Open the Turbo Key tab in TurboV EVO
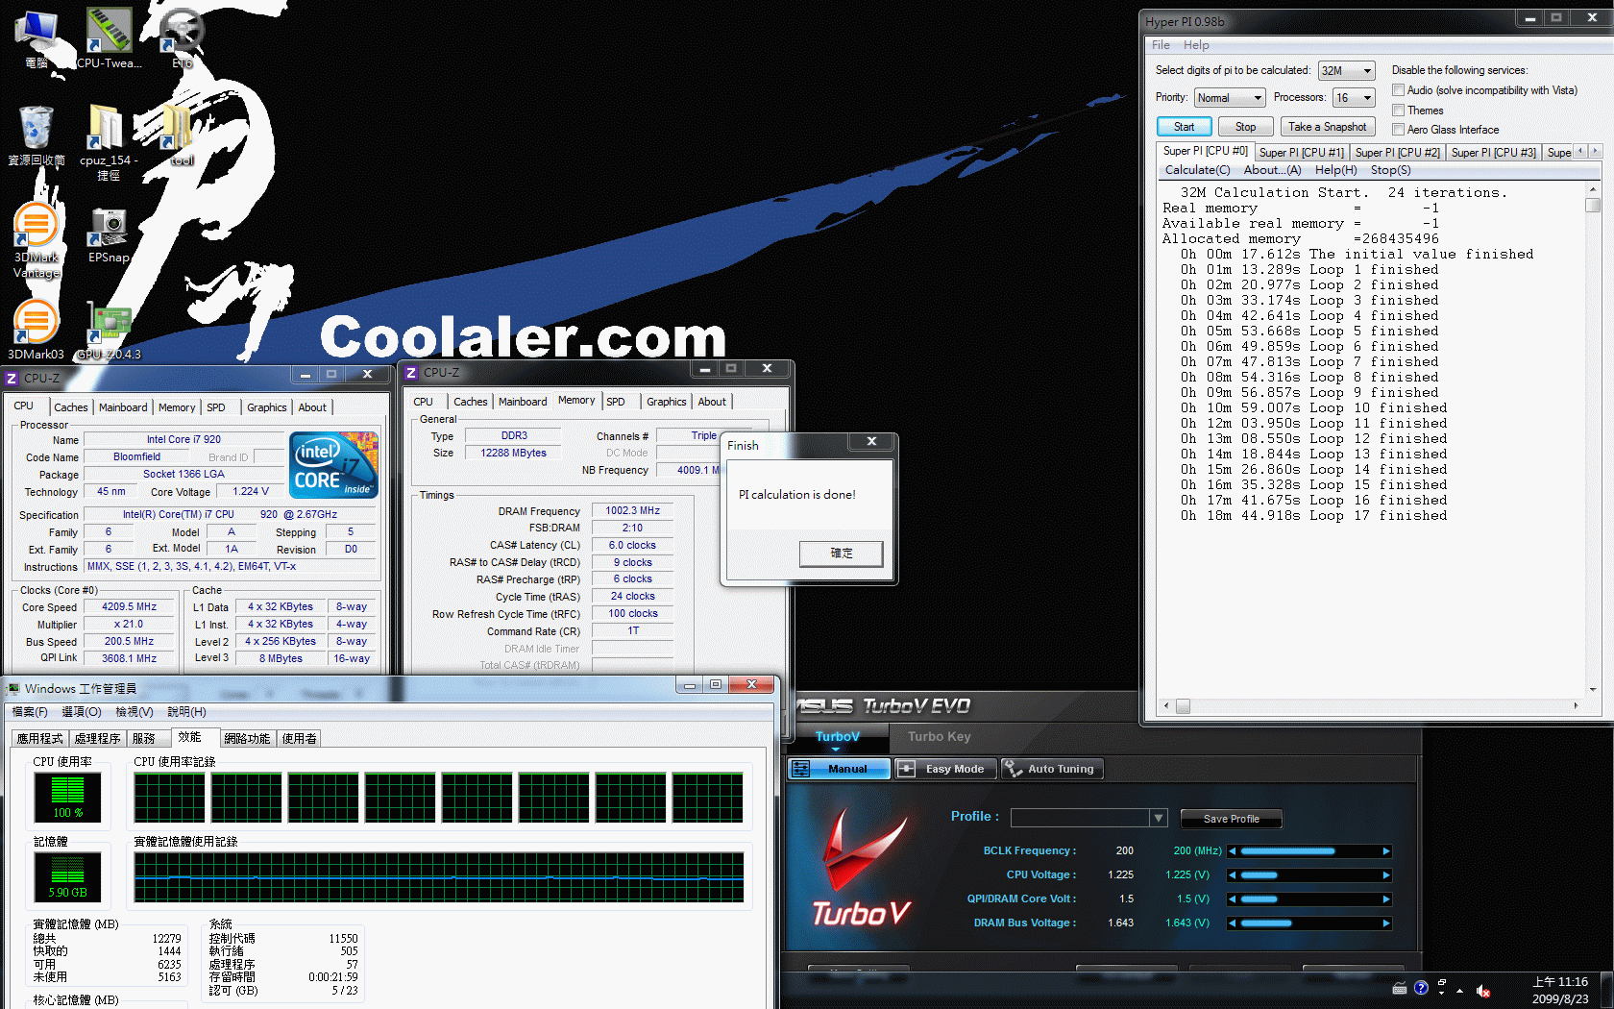 (940, 737)
